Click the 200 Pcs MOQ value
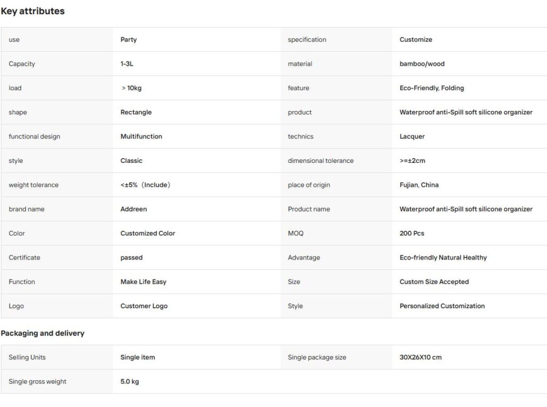This screenshot has height=407, width=547. [x=412, y=233]
